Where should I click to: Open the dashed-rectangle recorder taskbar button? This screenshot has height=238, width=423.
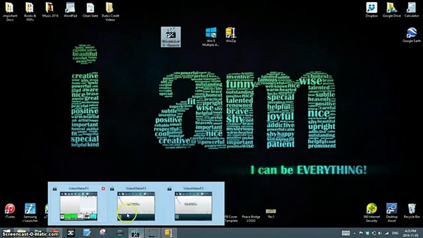pyautogui.click(x=152, y=233)
